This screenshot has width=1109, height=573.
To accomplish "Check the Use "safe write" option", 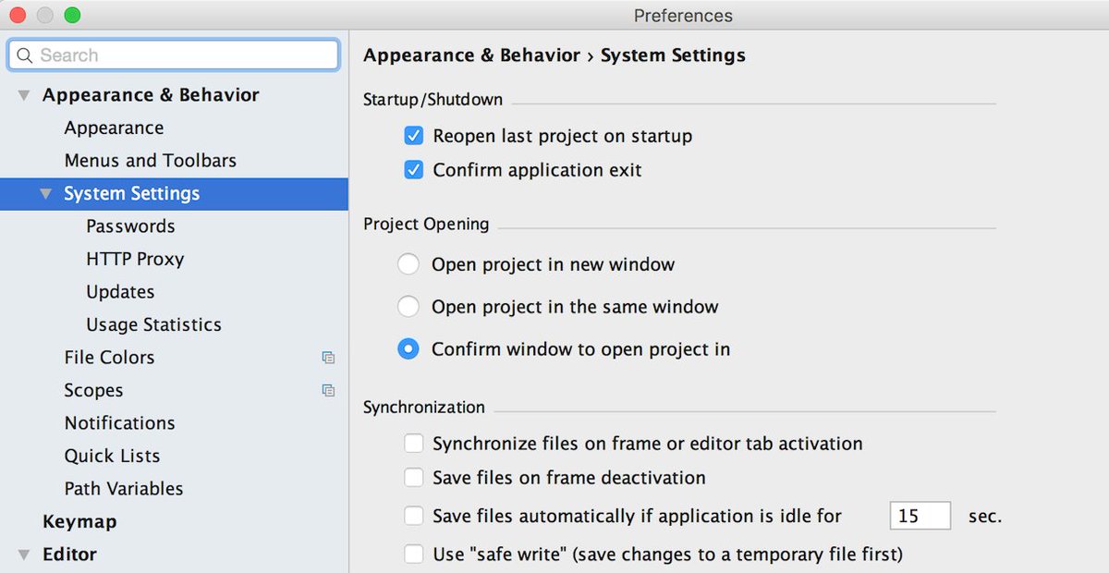I will coord(414,555).
